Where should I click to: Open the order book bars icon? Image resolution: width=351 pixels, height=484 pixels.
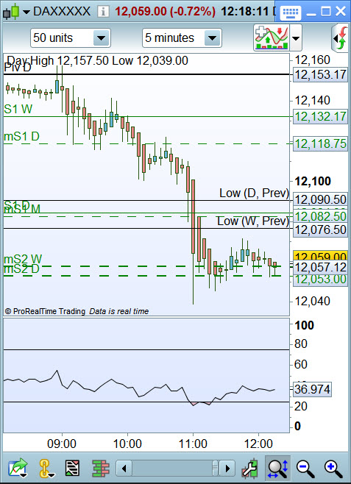pyautogui.click(x=101, y=469)
